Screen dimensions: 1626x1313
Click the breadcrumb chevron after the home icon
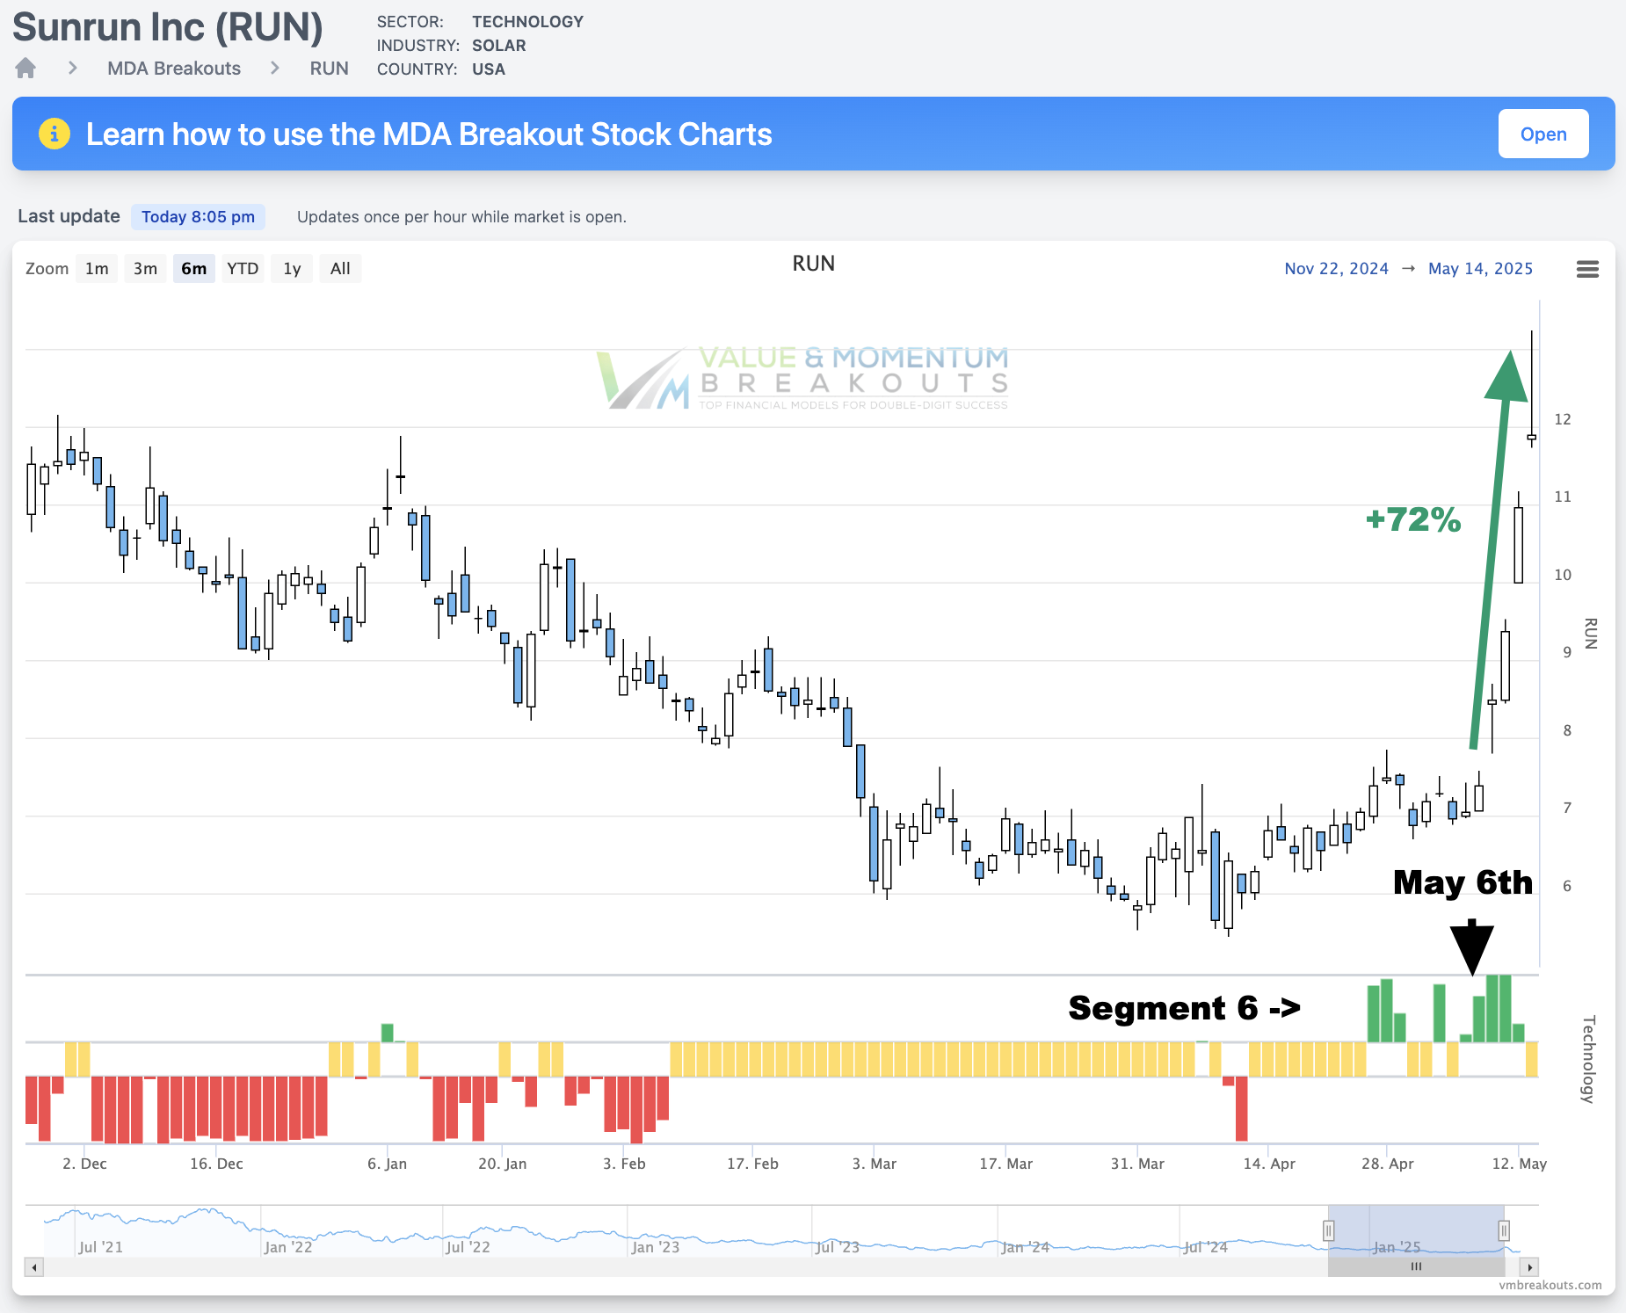73,68
